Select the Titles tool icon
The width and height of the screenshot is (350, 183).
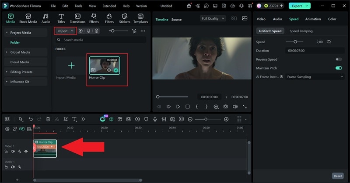coord(61,18)
